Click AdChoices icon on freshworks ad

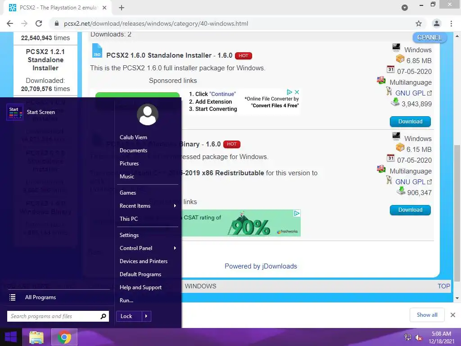click(x=297, y=213)
